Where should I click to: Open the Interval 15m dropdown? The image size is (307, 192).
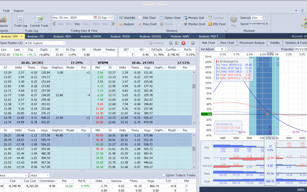point(260,18)
